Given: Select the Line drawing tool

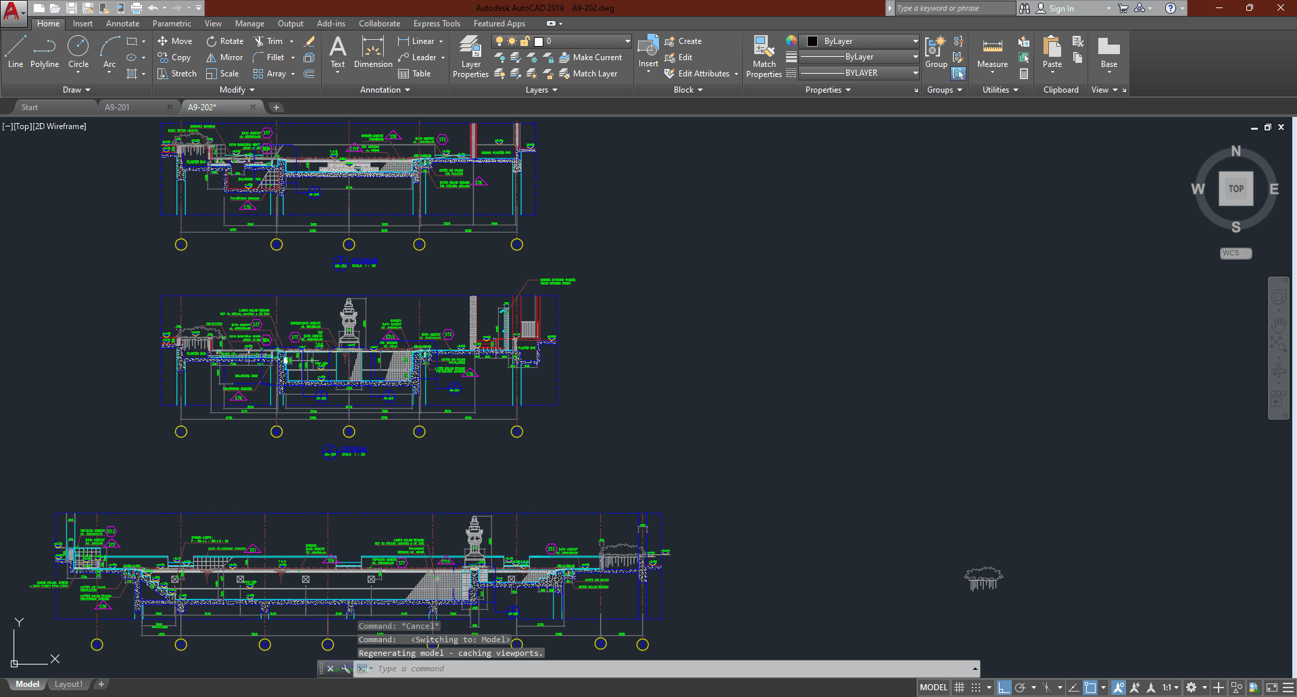Looking at the screenshot, I should (x=16, y=53).
